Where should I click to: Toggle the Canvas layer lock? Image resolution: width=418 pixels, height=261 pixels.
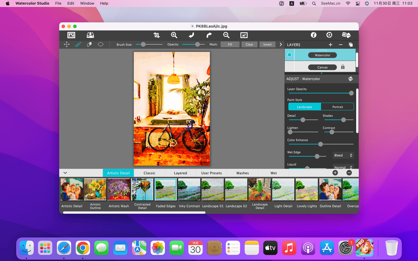pos(343,67)
